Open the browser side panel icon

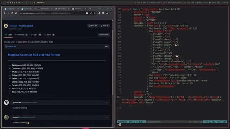(x=103, y=13)
